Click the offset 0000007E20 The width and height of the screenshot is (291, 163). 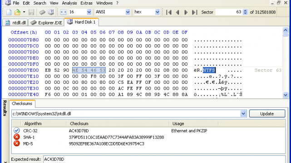24,82
